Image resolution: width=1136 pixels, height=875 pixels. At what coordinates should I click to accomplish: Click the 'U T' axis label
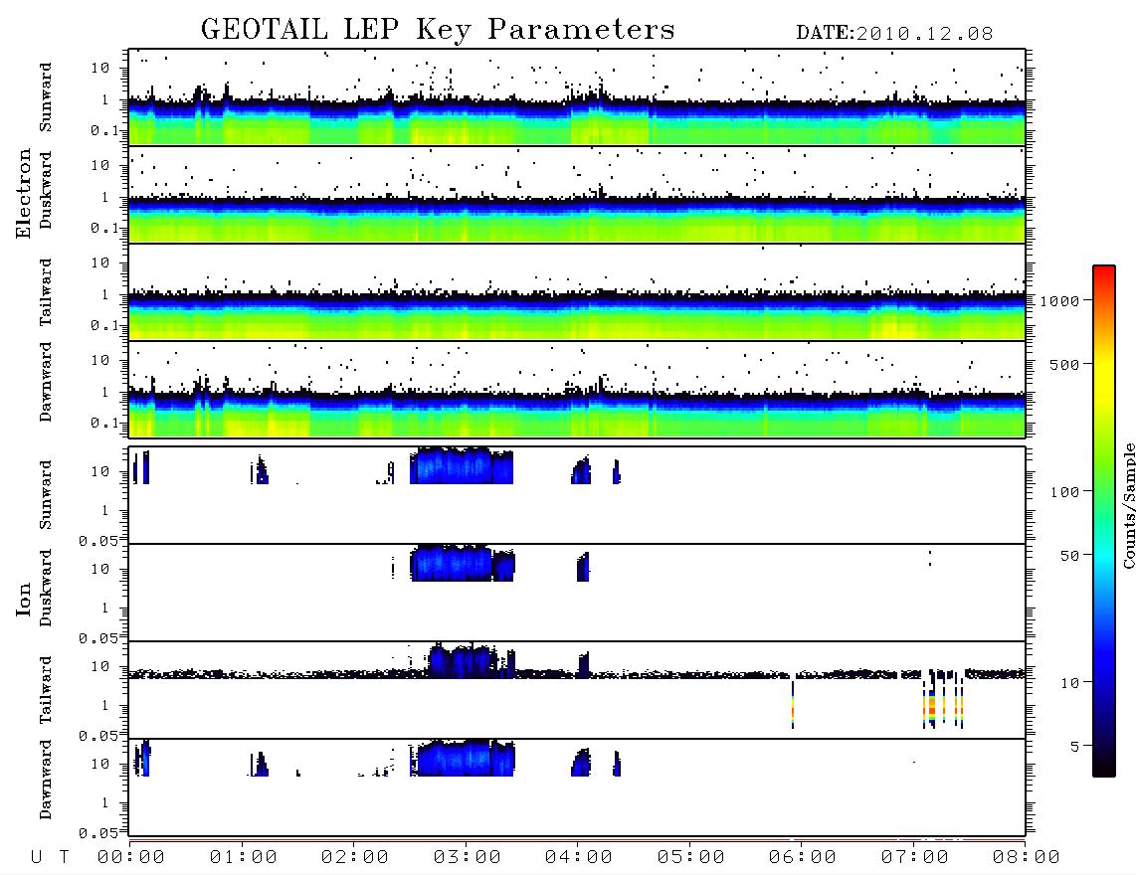(50, 858)
